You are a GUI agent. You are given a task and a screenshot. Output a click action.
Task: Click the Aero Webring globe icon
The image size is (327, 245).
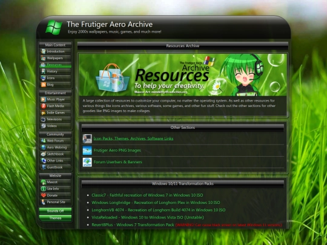coord(43,148)
